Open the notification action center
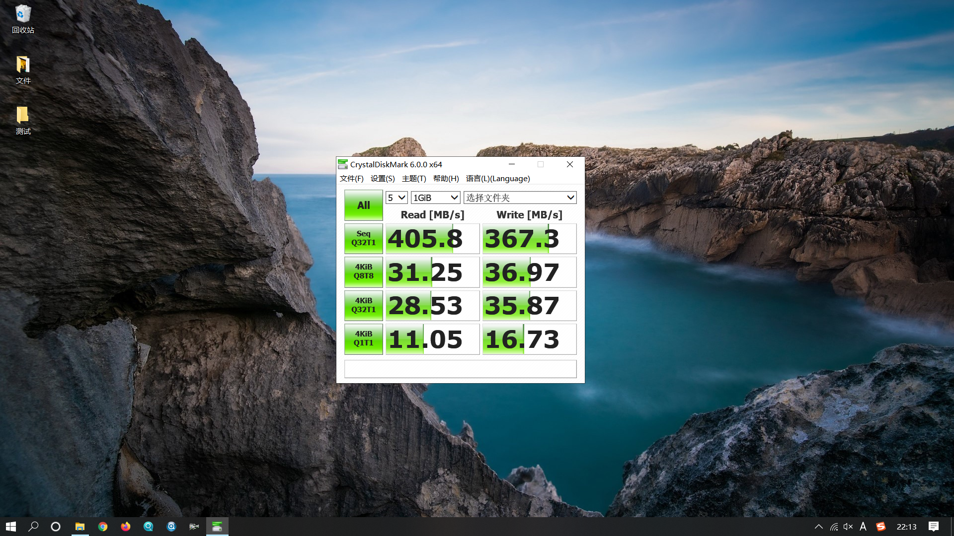Viewport: 954px width, 536px height. pos(934,527)
